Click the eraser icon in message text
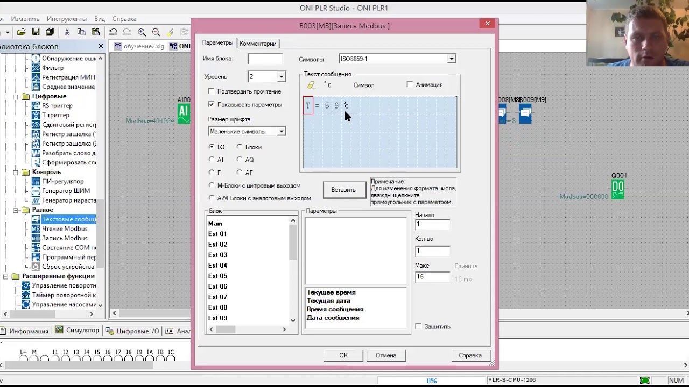The height and width of the screenshot is (387, 689). point(311,85)
